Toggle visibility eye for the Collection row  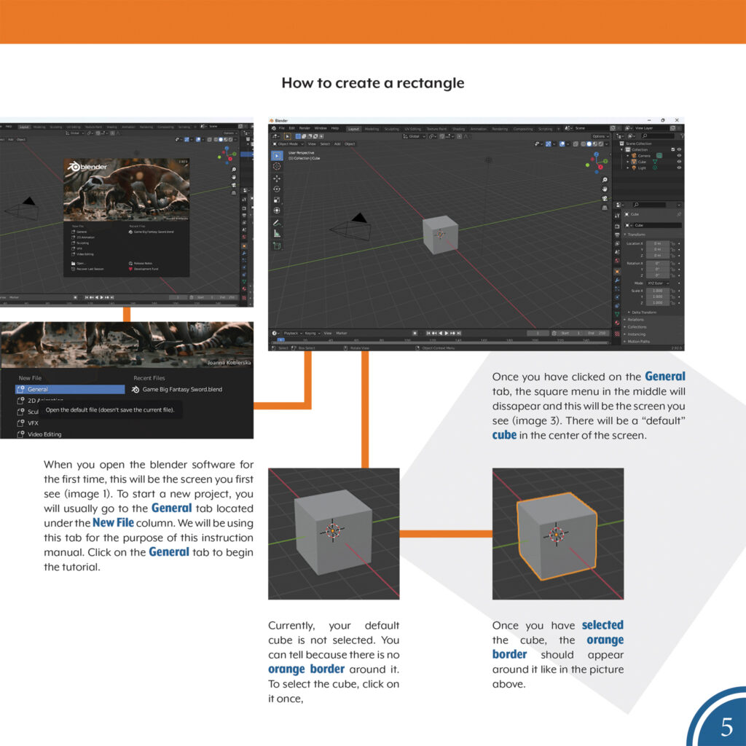pyautogui.click(x=679, y=149)
